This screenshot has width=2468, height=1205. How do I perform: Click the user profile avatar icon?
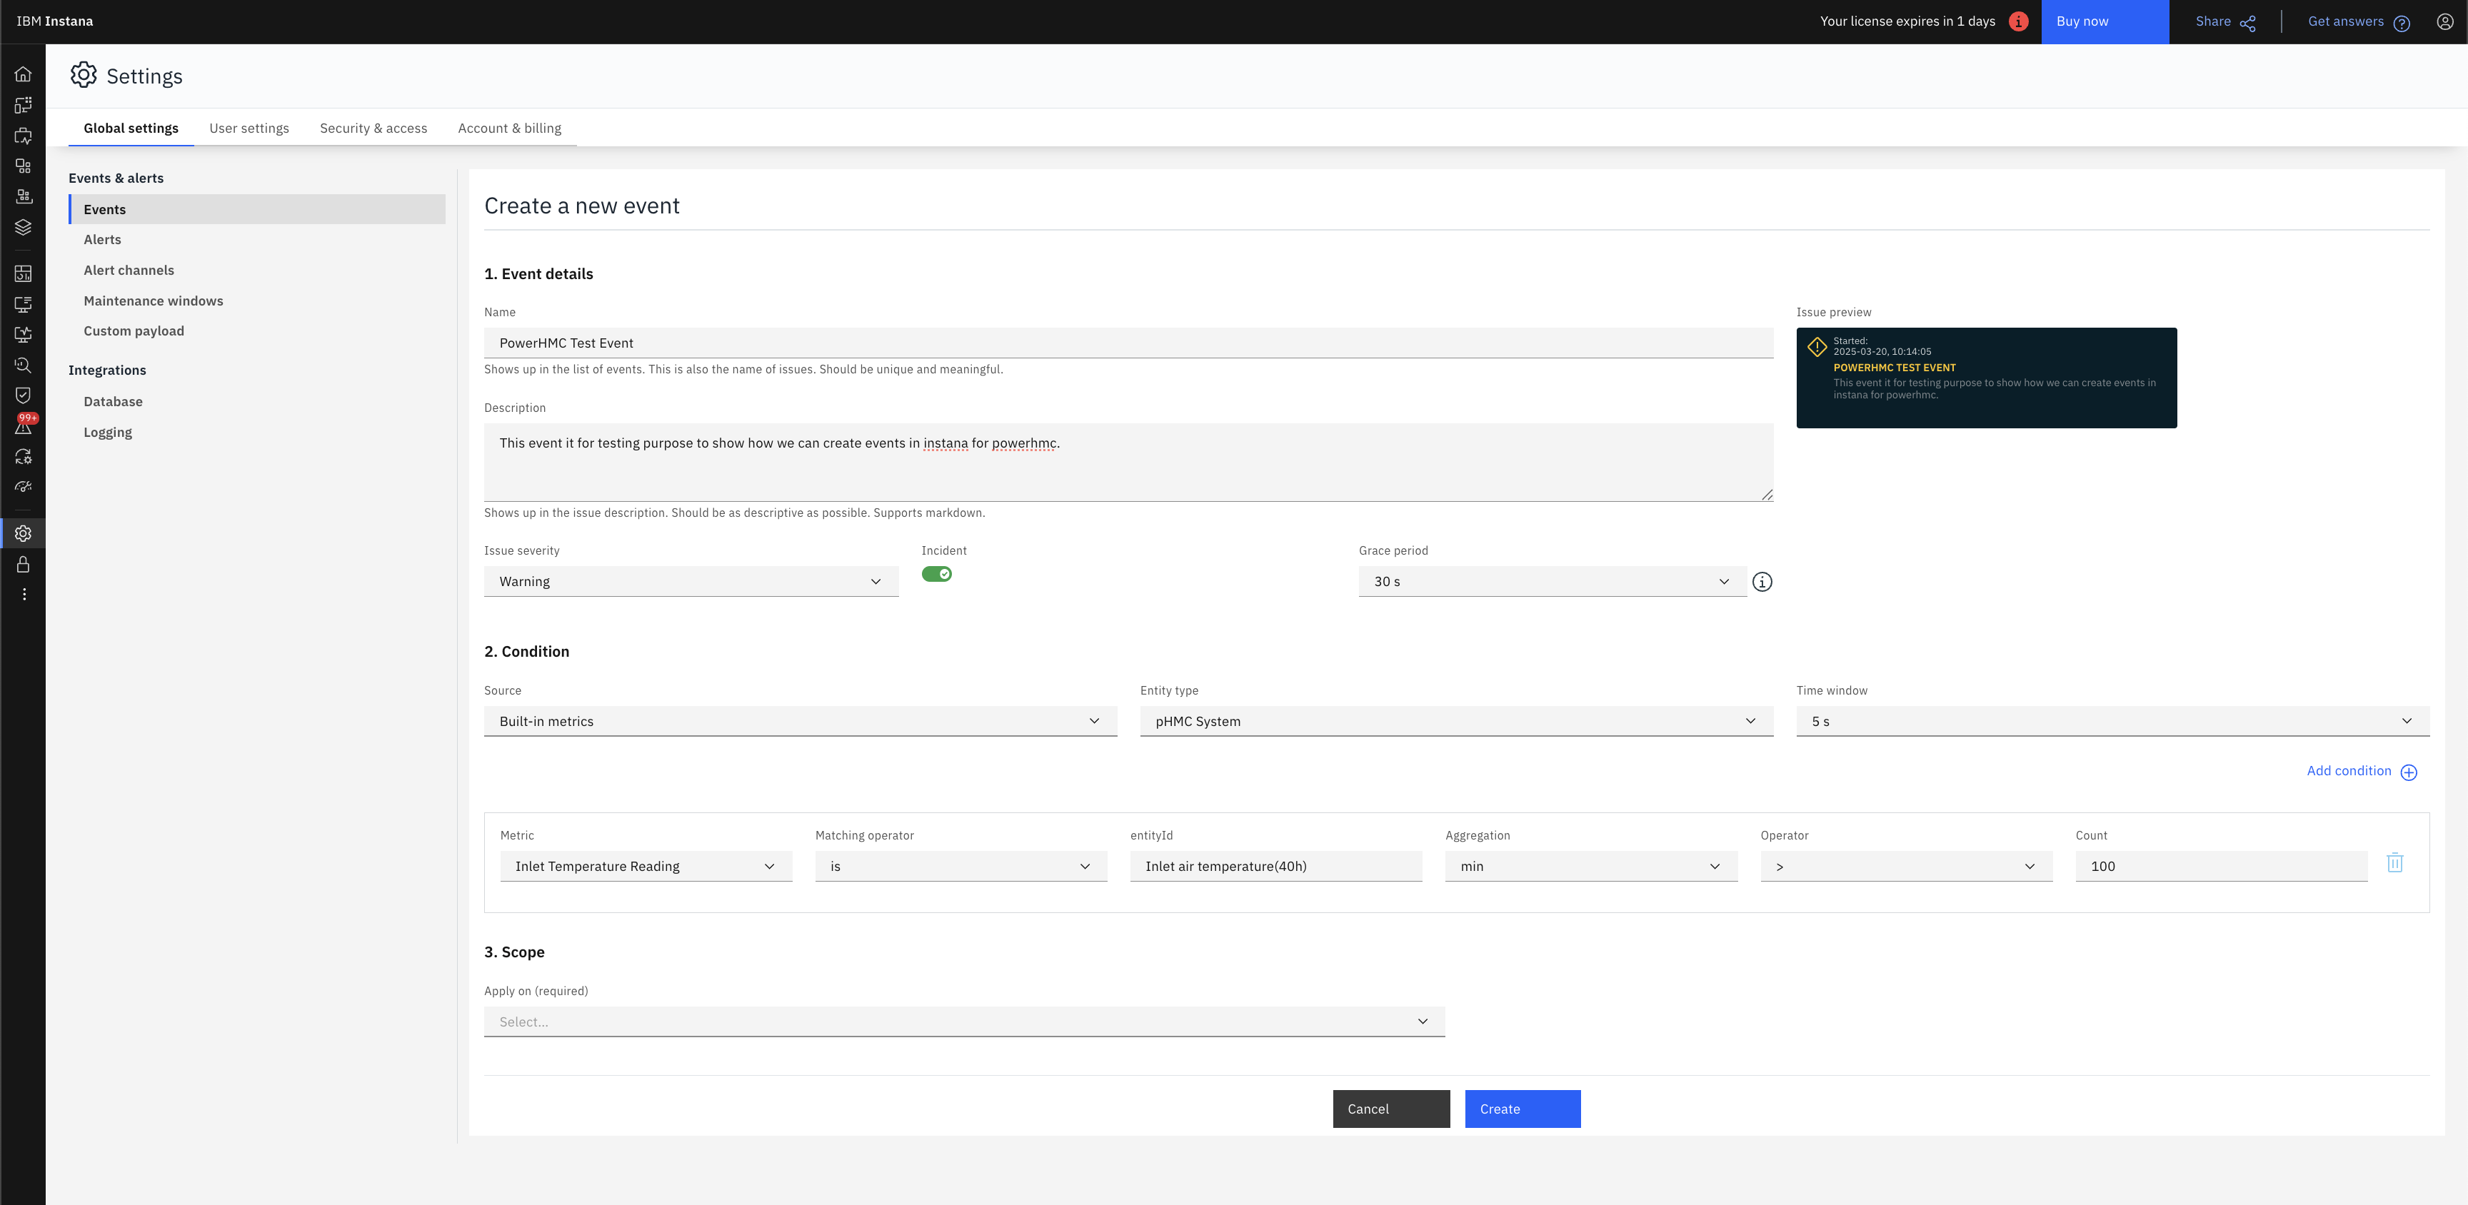click(x=2445, y=21)
